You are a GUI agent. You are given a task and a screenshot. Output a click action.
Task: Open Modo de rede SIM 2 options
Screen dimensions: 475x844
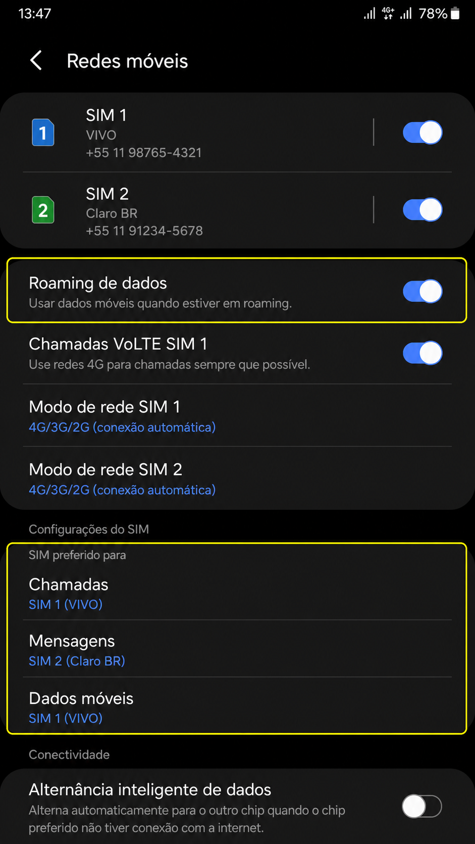click(x=237, y=479)
